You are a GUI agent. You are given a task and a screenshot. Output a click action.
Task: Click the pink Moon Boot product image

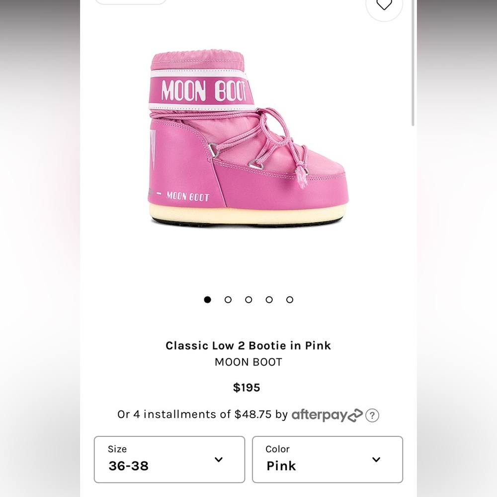248,139
